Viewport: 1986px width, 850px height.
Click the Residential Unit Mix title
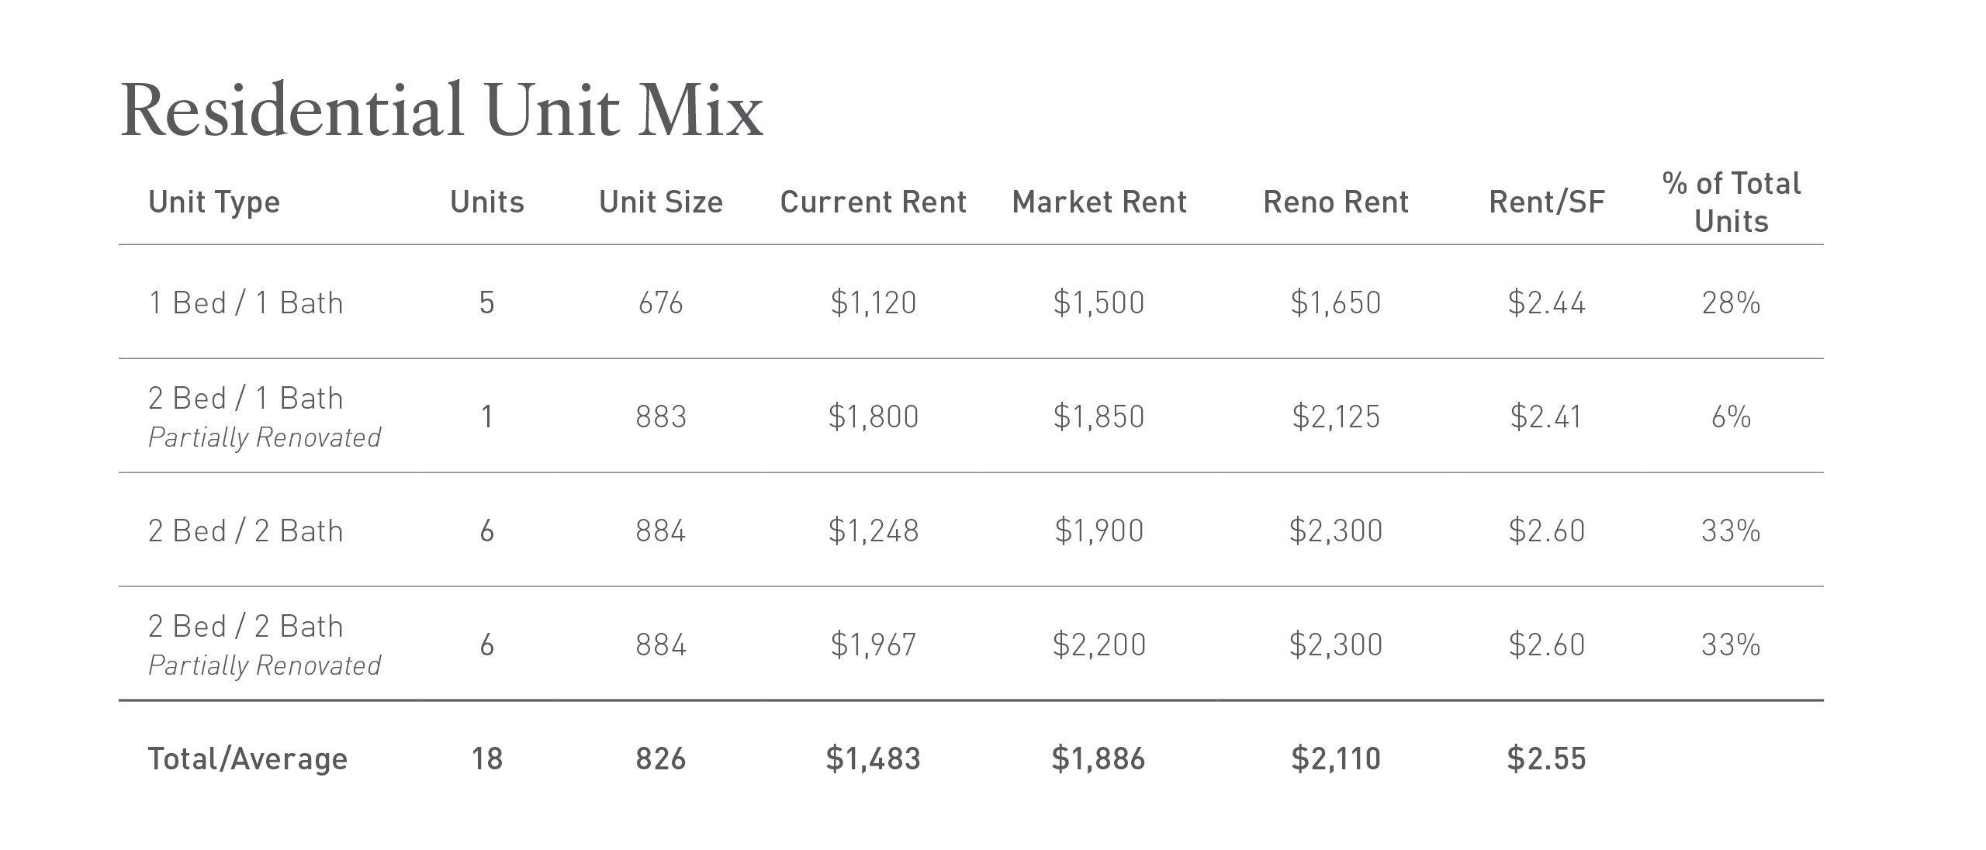coord(442,112)
